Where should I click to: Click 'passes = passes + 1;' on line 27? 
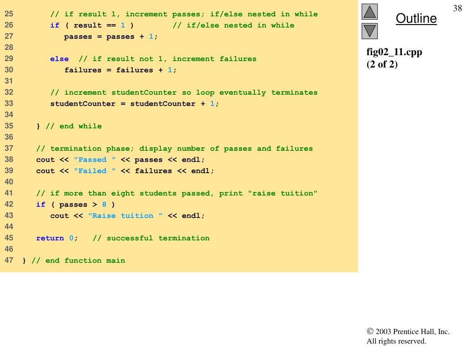111,37
